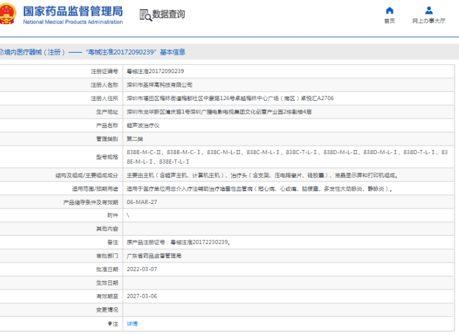This screenshot has width=459, height=335.
Task: Select the registrant name 深圳市圣祥高科技有限公司
Action: (159, 85)
